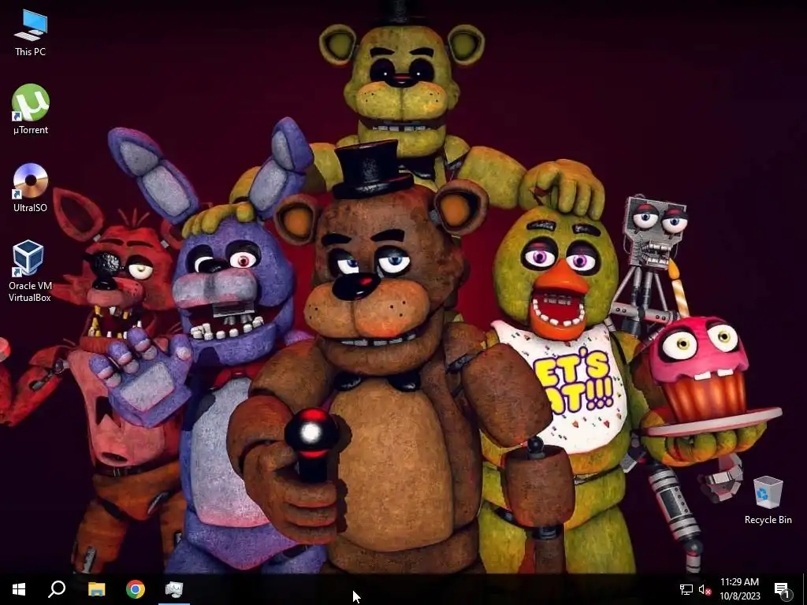
Task: Click the Show desktop strip at taskbar end
Action: (805, 589)
